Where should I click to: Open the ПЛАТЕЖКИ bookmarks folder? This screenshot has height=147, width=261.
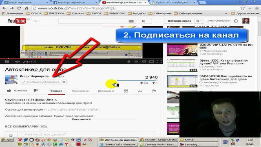[54, 13]
